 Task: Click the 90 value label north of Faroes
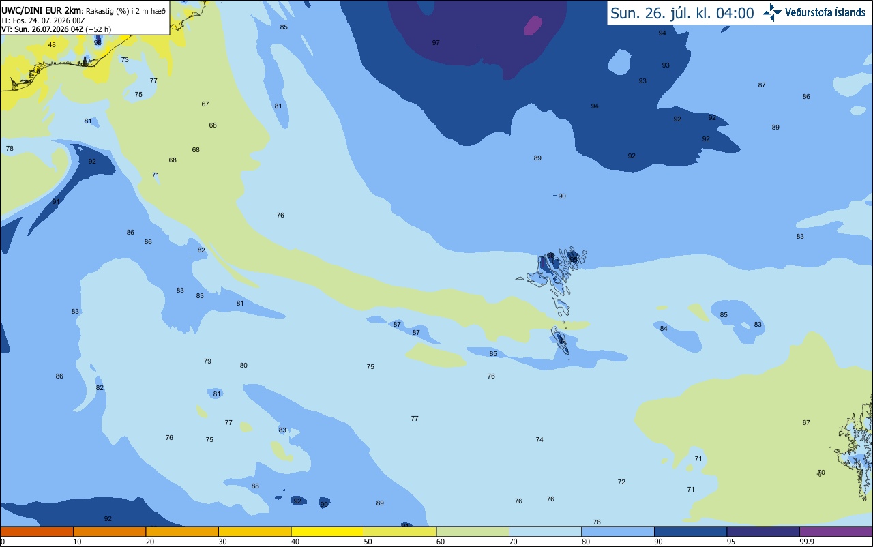pyautogui.click(x=562, y=196)
